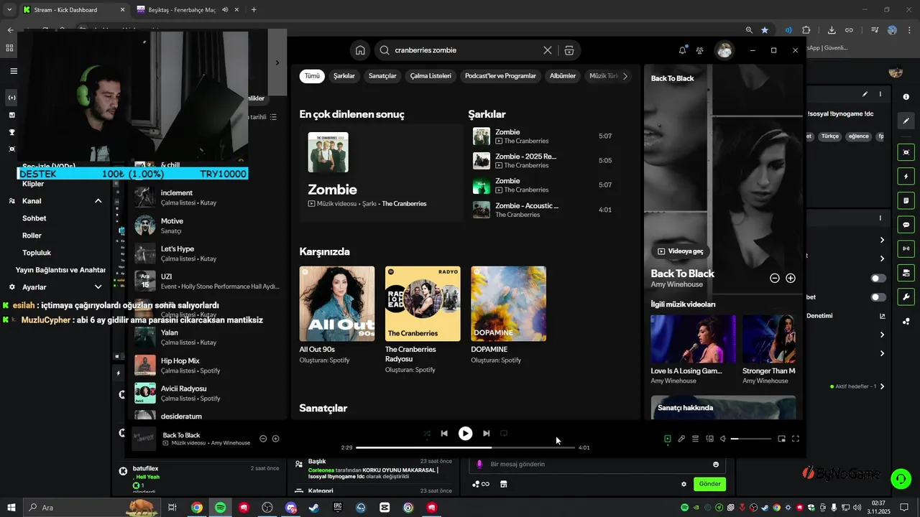This screenshot has height=517, width=920.
Task: Skip to the previous track
Action: (x=444, y=433)
